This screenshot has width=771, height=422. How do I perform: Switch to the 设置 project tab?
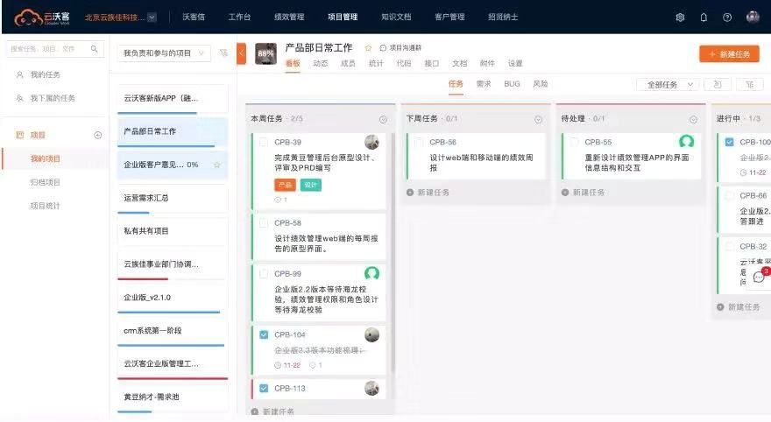pyautogui.click(x=515, y=63)
